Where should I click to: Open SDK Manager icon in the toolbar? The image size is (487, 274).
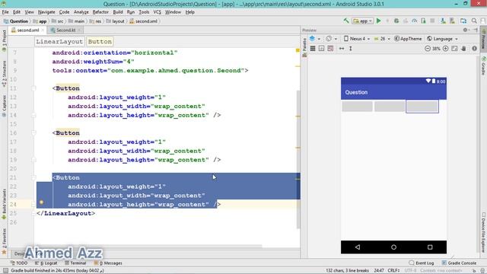coord(452,21)
